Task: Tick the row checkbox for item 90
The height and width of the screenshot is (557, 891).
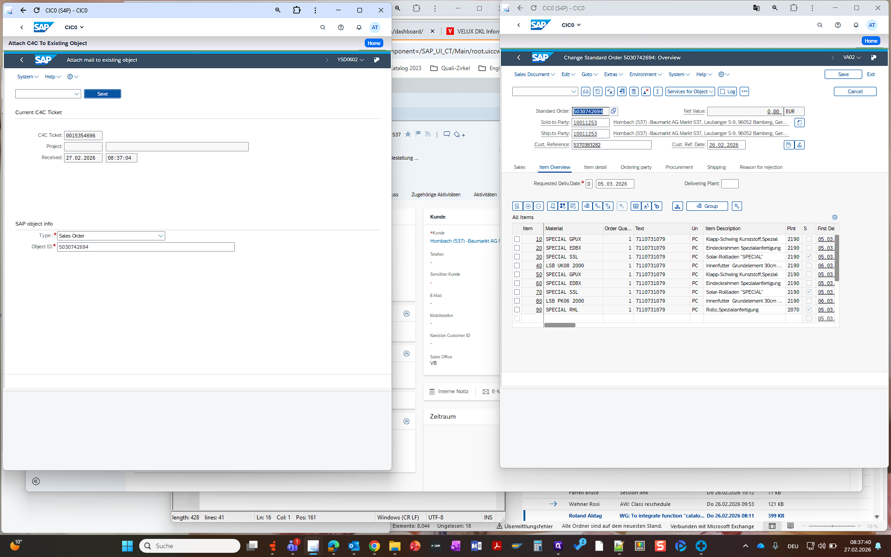Action: (517, 310)
